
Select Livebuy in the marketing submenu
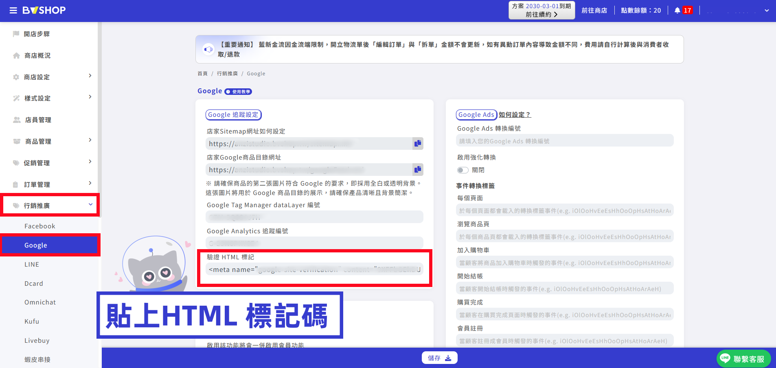point(37,341)
